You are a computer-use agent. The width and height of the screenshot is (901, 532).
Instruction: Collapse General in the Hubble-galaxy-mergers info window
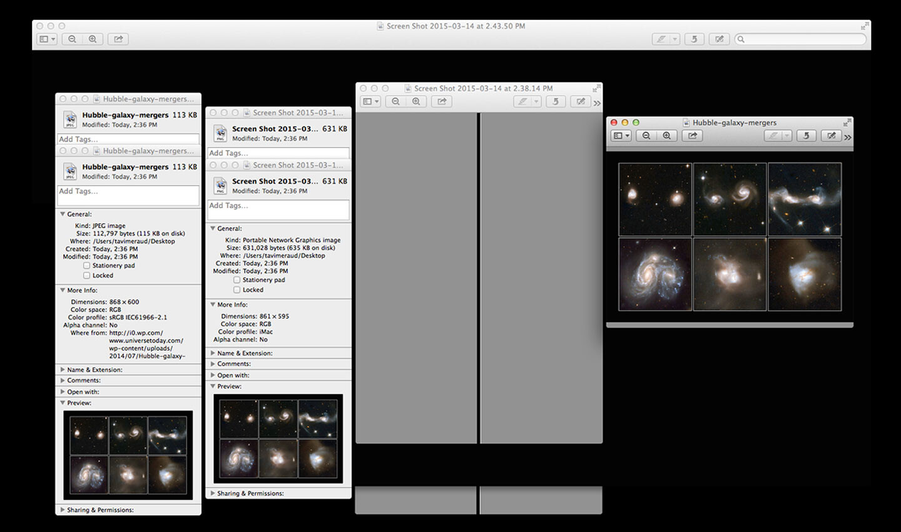click(63, 214)
